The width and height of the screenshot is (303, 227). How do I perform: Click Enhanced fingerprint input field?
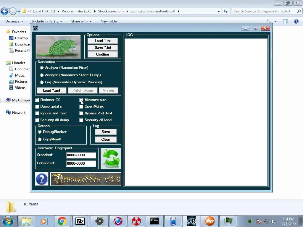(81, 163)
